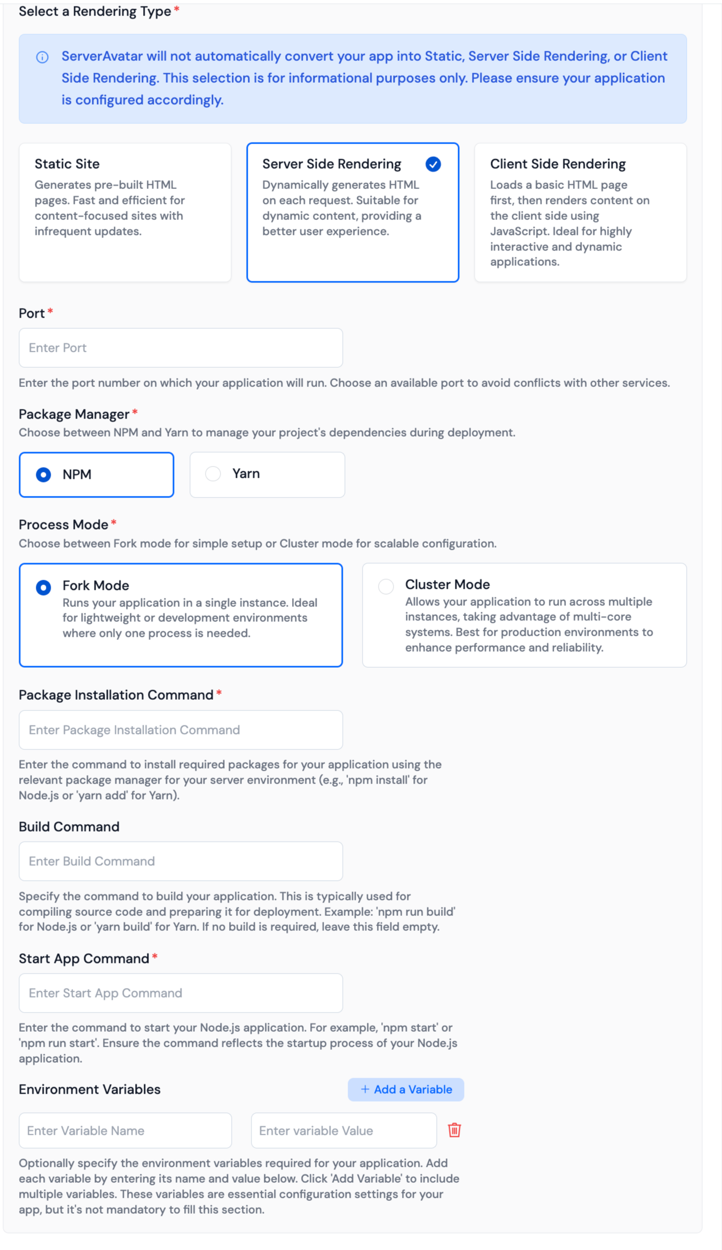Click the blue checkmark on Server Side Rendering
Image resolution: width=722 pixels, height=1250 pixels.
(x=434, y=164)
